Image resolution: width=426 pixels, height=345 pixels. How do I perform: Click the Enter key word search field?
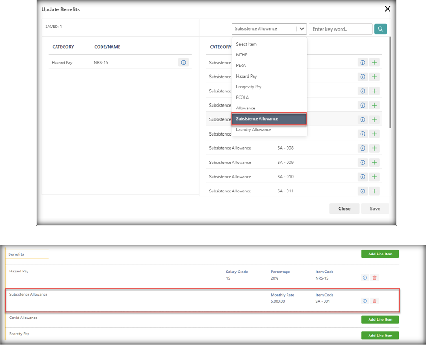point(340,29)
